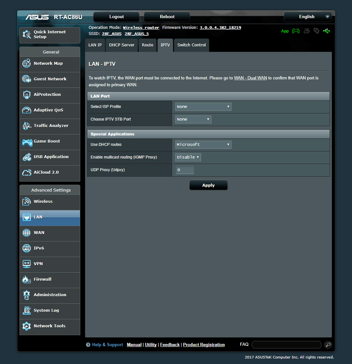Open Quick Internet Setup wizard icon
Screen dimensions: 352x364
click(x=27, y=34)
